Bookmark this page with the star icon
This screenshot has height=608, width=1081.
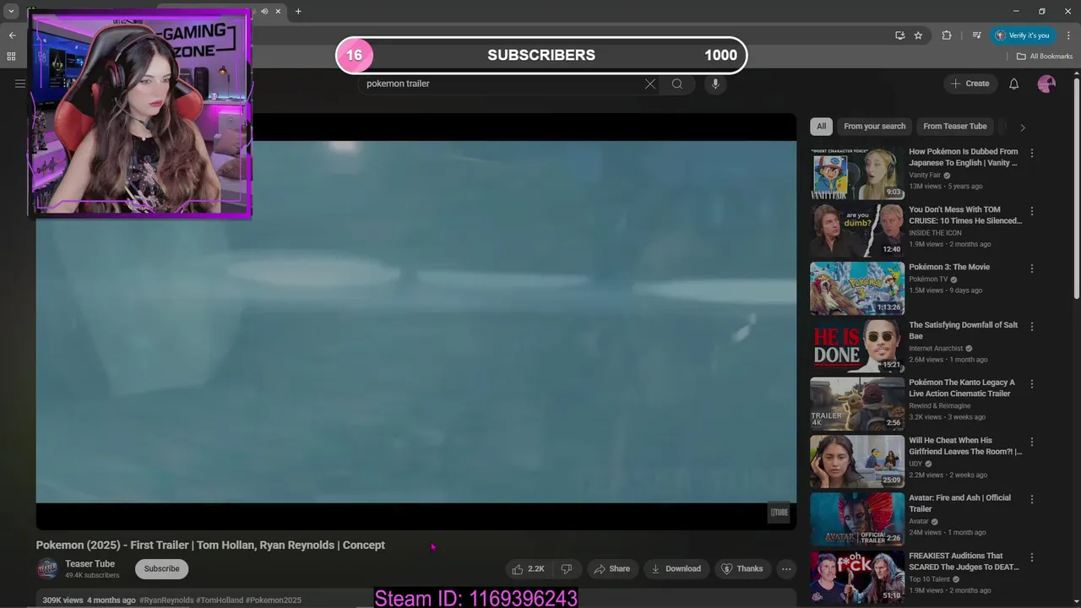pos(918,35)
